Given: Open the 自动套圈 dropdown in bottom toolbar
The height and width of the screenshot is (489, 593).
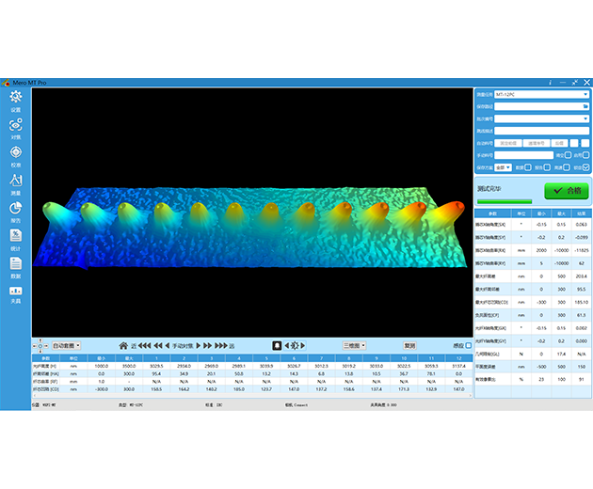Looking at the screenshot, I should pos(66,346).
